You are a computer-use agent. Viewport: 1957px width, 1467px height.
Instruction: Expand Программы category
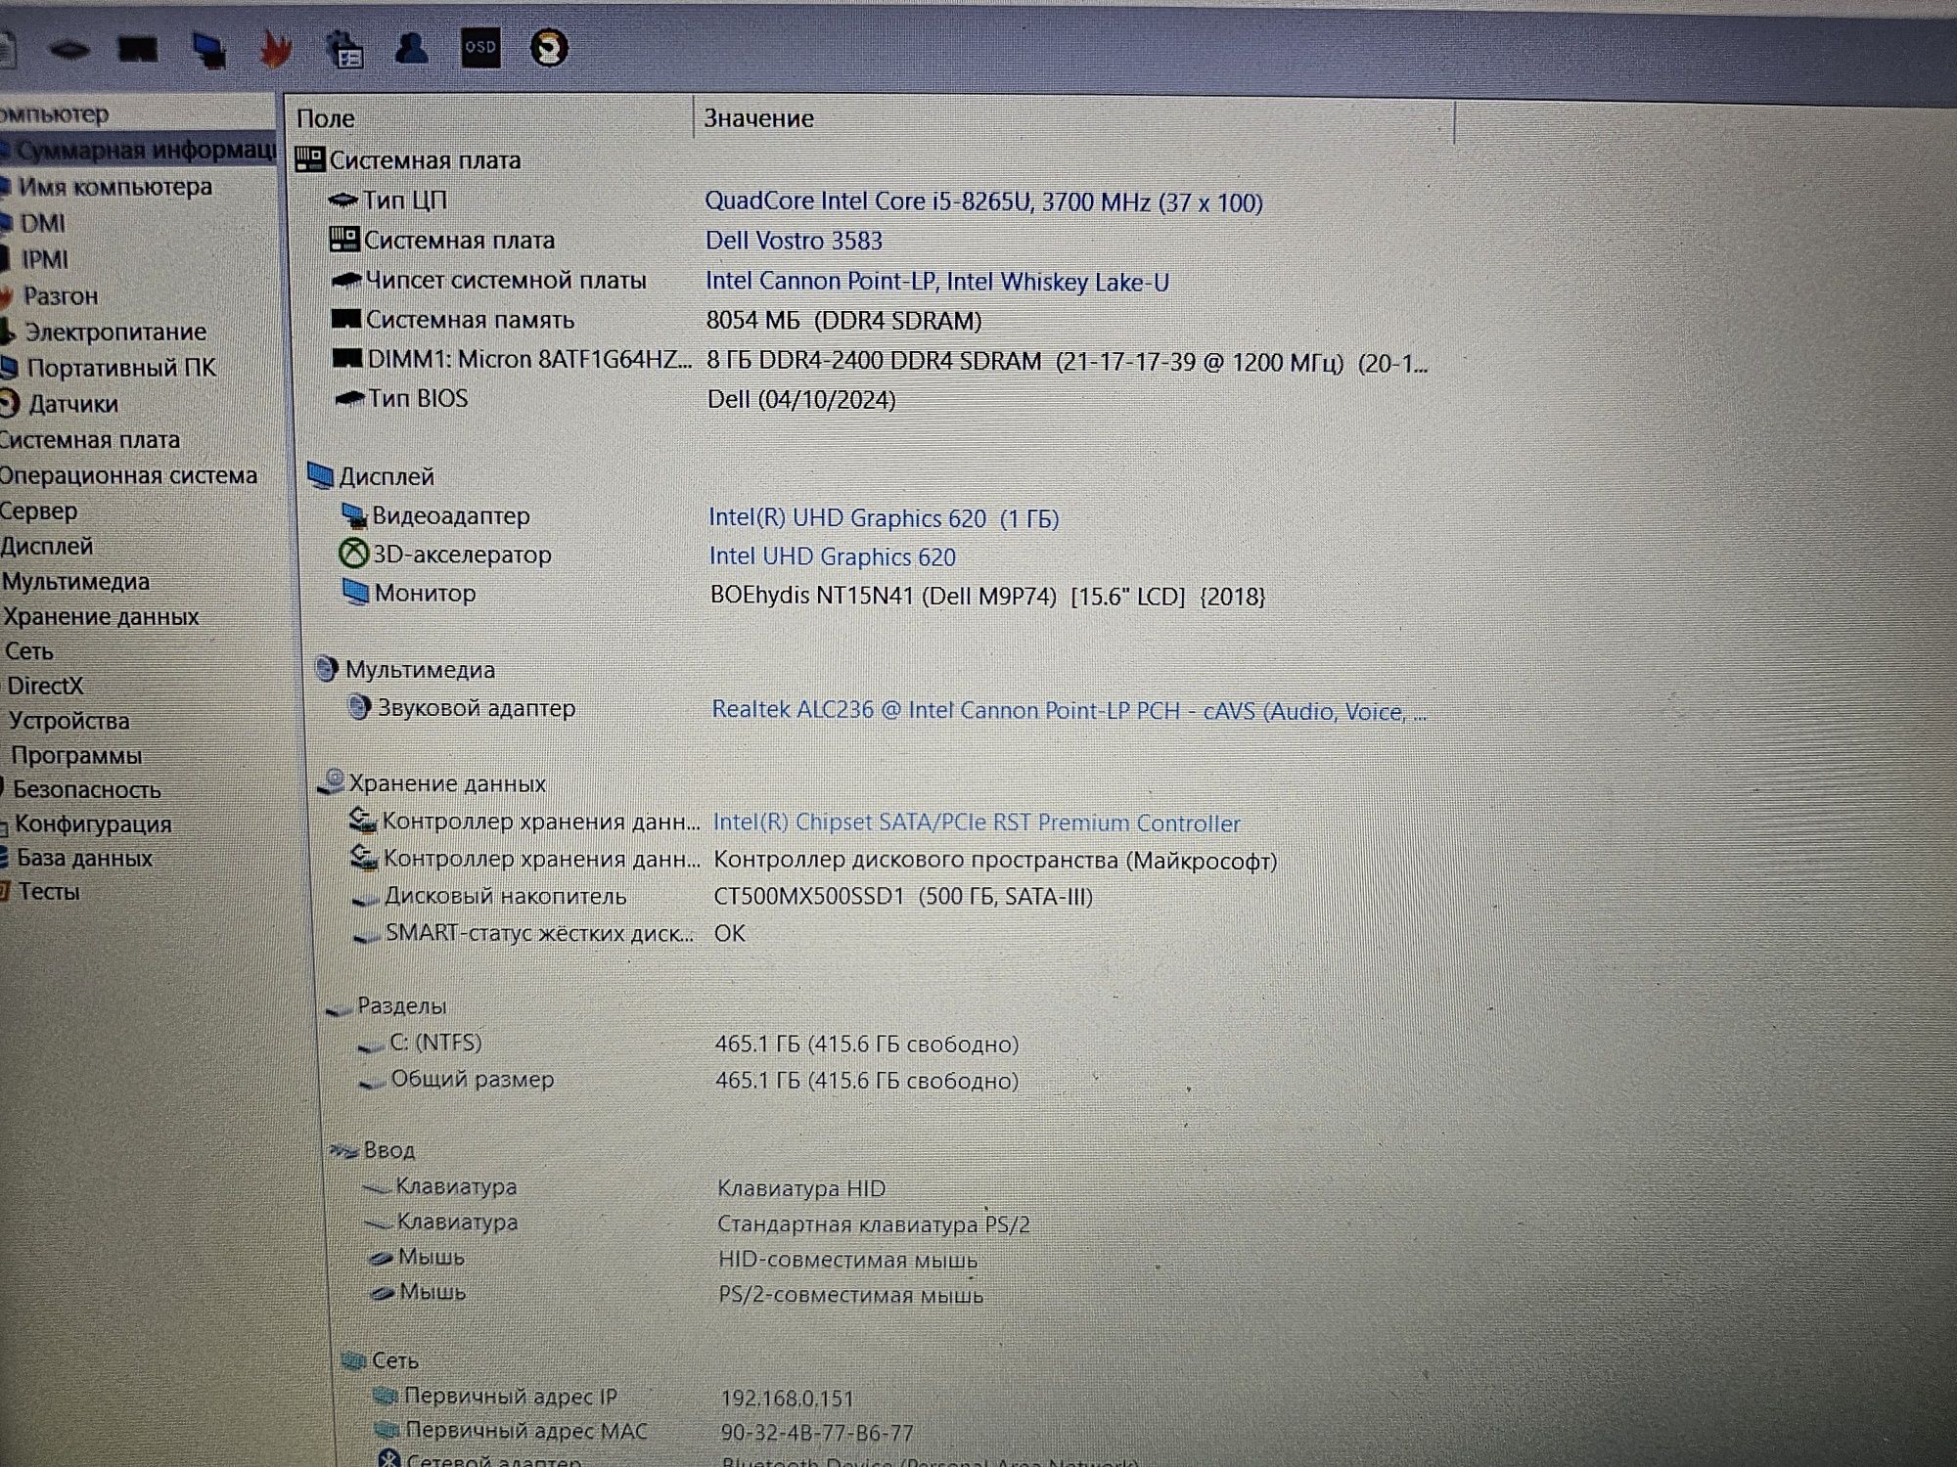click(76, 756)
